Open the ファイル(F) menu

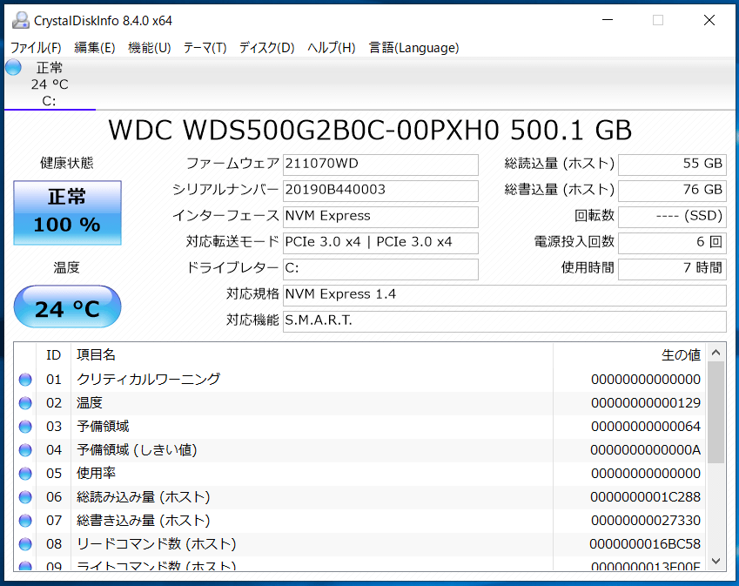(x=36, y=48)
